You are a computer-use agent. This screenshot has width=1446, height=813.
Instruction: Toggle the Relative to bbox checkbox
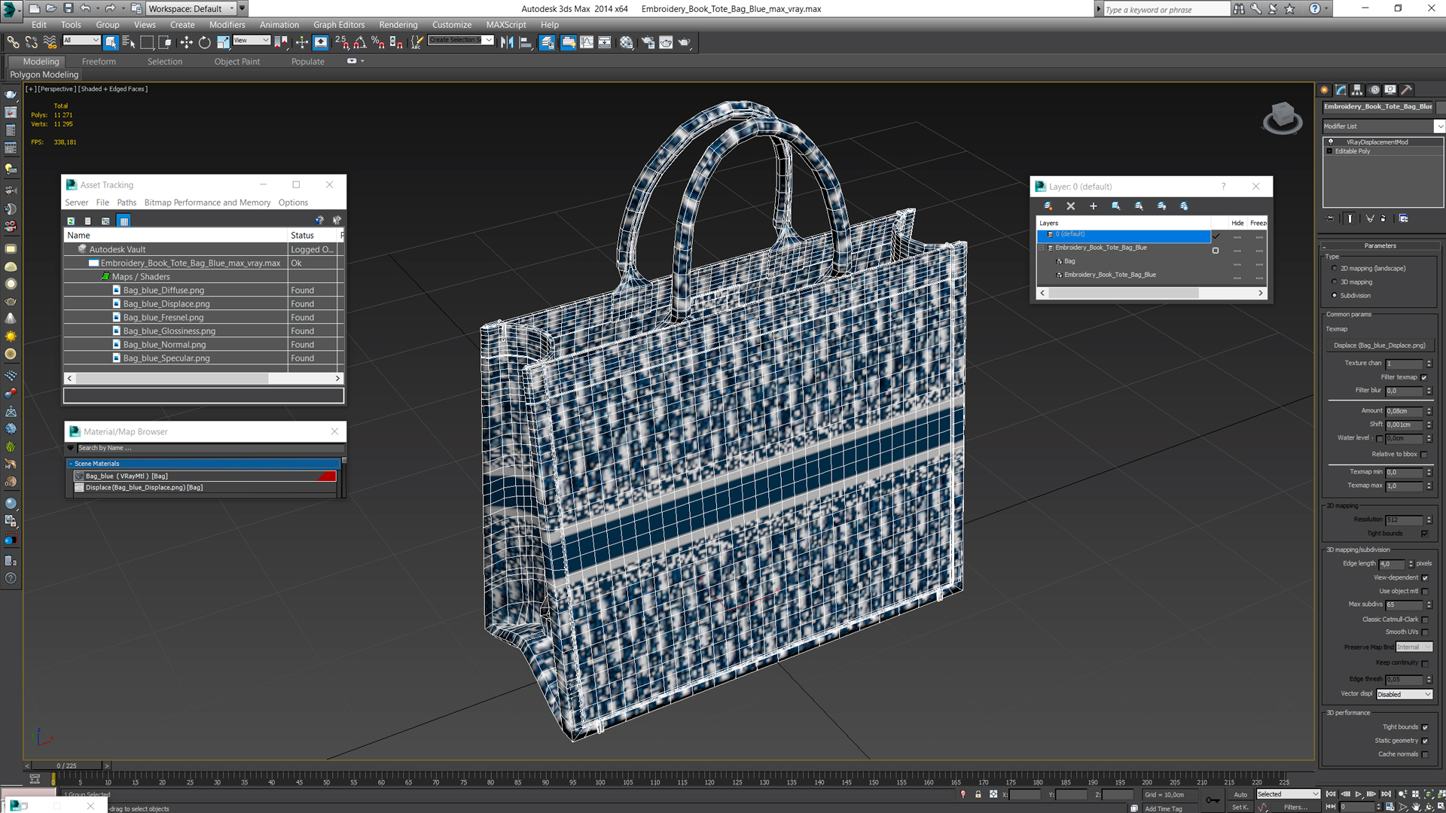coord(1423,454)
